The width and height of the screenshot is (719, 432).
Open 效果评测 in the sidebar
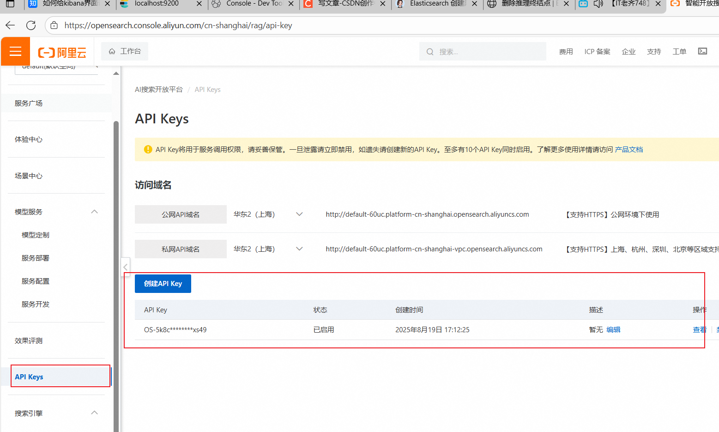coord(29,341)
